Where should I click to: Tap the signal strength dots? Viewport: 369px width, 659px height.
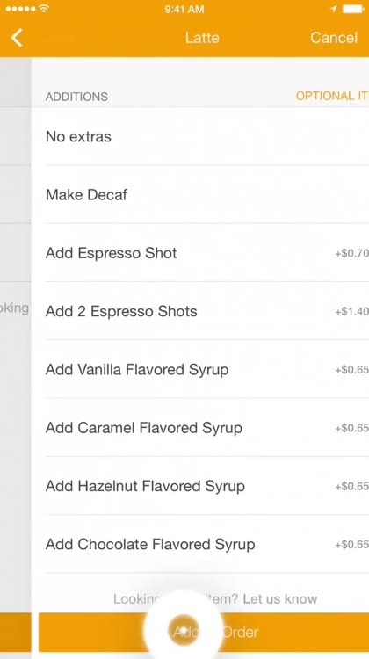tap(20, 9)
